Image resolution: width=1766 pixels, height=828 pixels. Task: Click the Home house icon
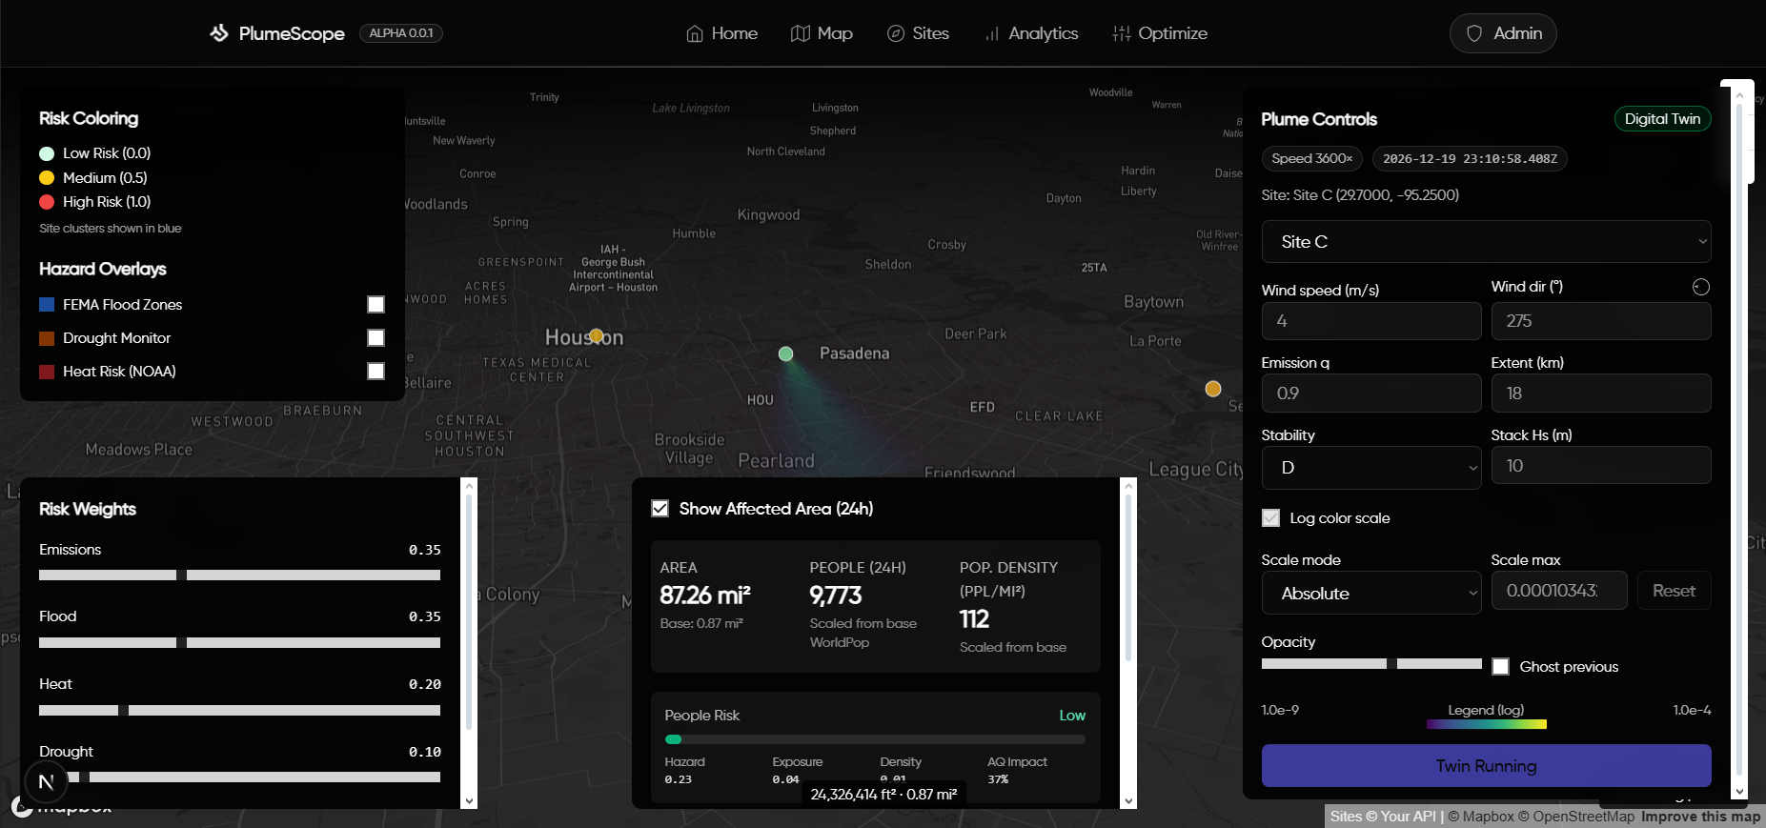point(695,33)
